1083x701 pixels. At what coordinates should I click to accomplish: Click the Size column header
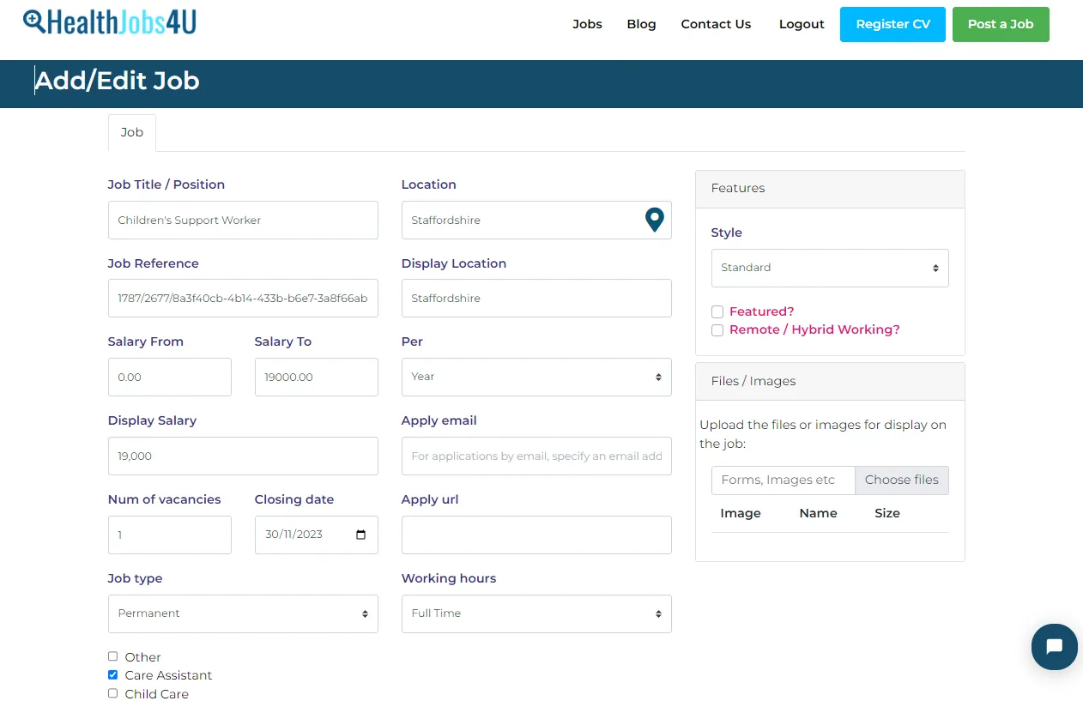887,513
